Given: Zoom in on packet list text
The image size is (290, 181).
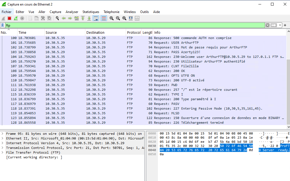Looking at the screenshot, I should (112, 18).
